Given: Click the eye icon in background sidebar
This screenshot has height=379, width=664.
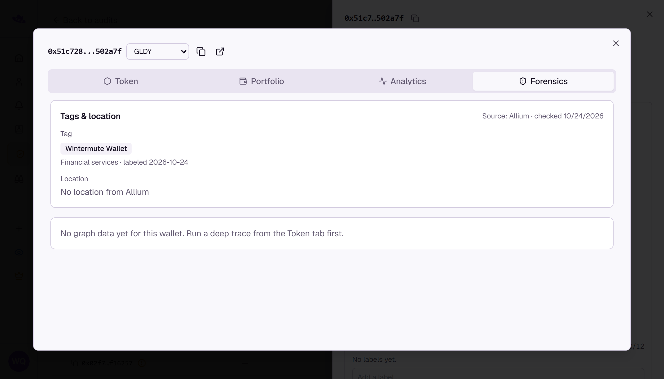Looking at the screenshot, I should 19,252.
